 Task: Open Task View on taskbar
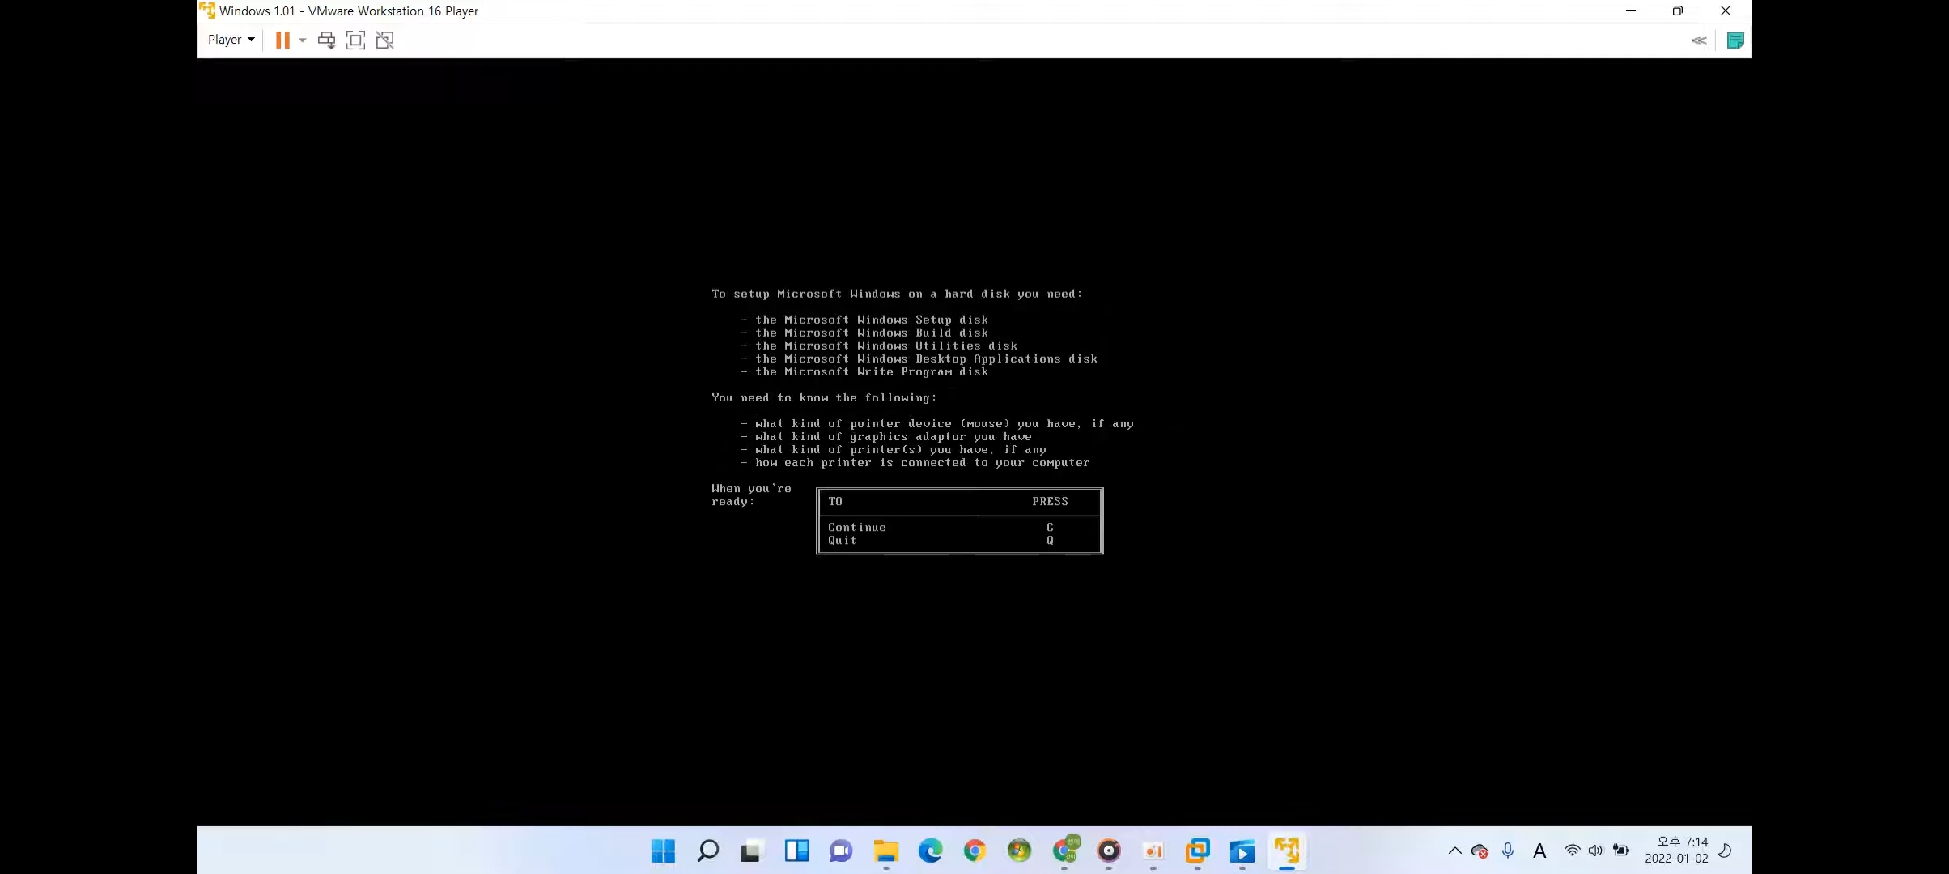(752, 851)
